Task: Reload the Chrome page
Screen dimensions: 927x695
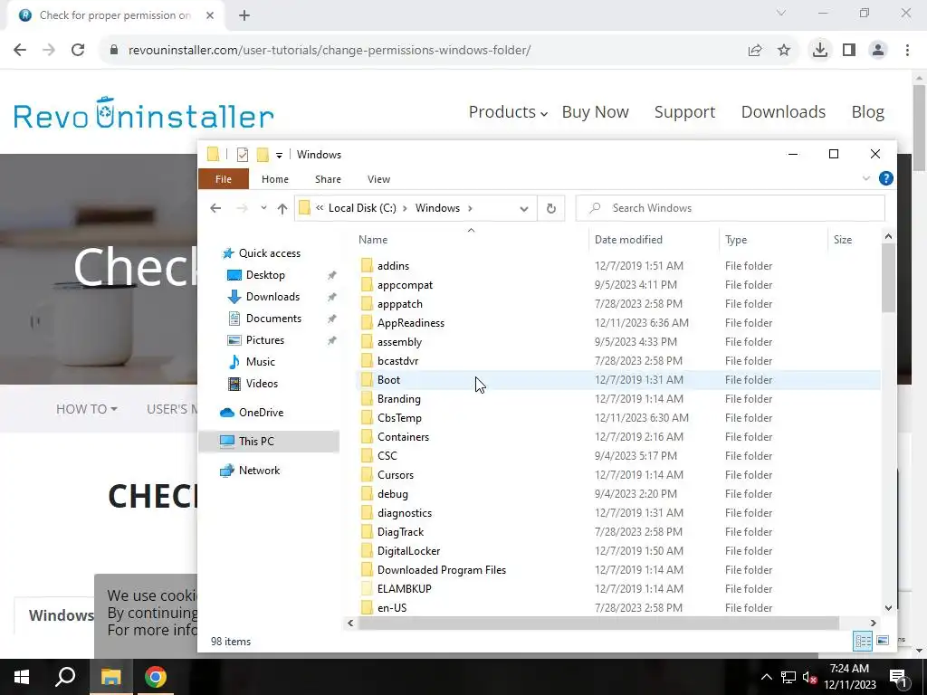Action: point(78,51)
